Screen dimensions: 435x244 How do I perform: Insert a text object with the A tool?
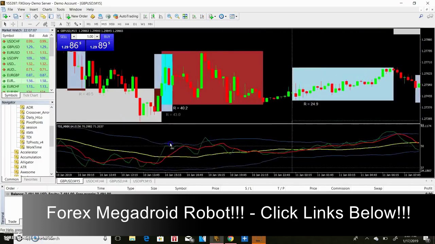click(x=60, y=24)
